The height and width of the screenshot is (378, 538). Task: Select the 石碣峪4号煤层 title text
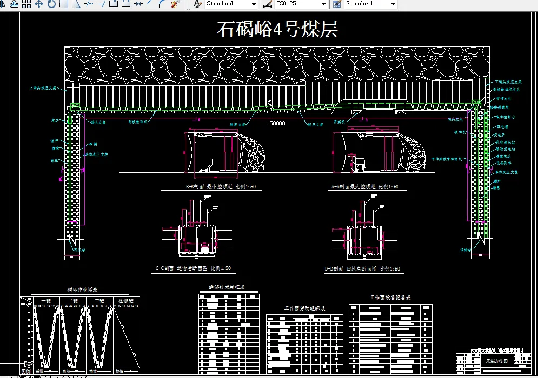tap(278, 30)
